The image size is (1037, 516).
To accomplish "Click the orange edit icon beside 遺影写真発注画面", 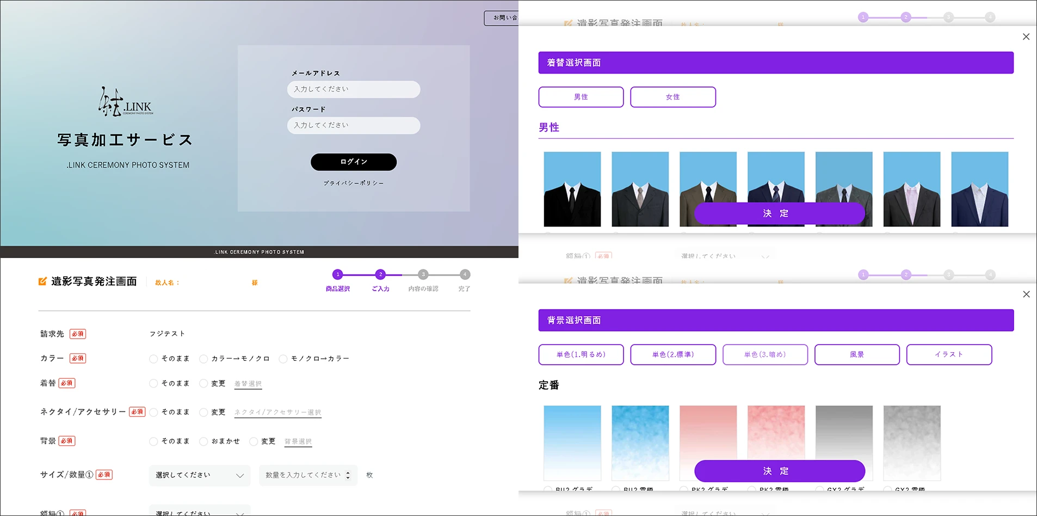I will (x=42, y=281).
